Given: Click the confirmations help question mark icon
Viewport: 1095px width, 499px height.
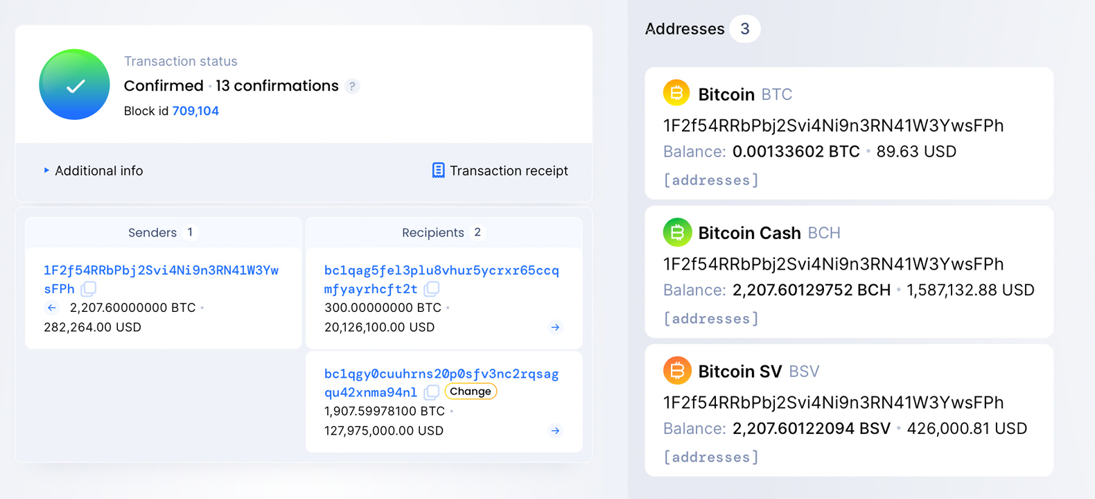Looking at the screenshot, I should point(352,87).
